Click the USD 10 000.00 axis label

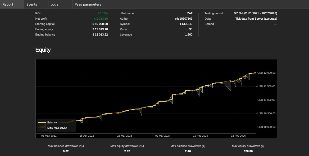(x=266, y=127)
